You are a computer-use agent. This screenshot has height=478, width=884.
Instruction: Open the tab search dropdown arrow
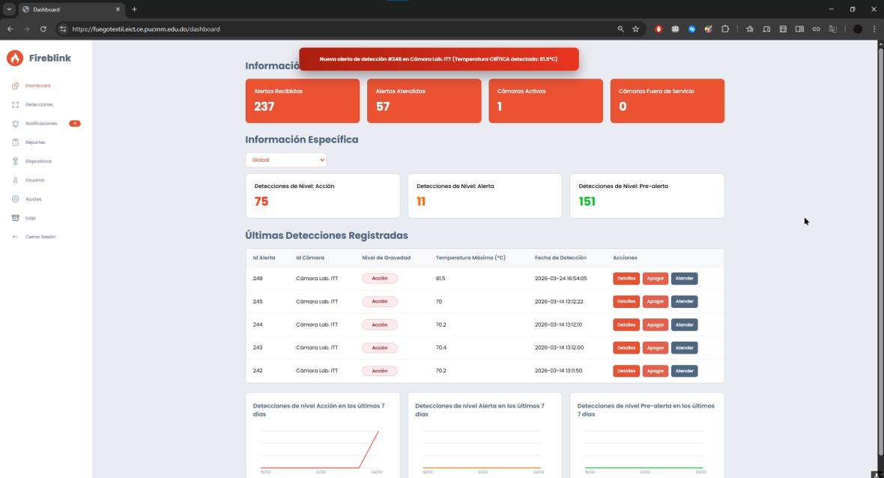click(x=9, y=9)
